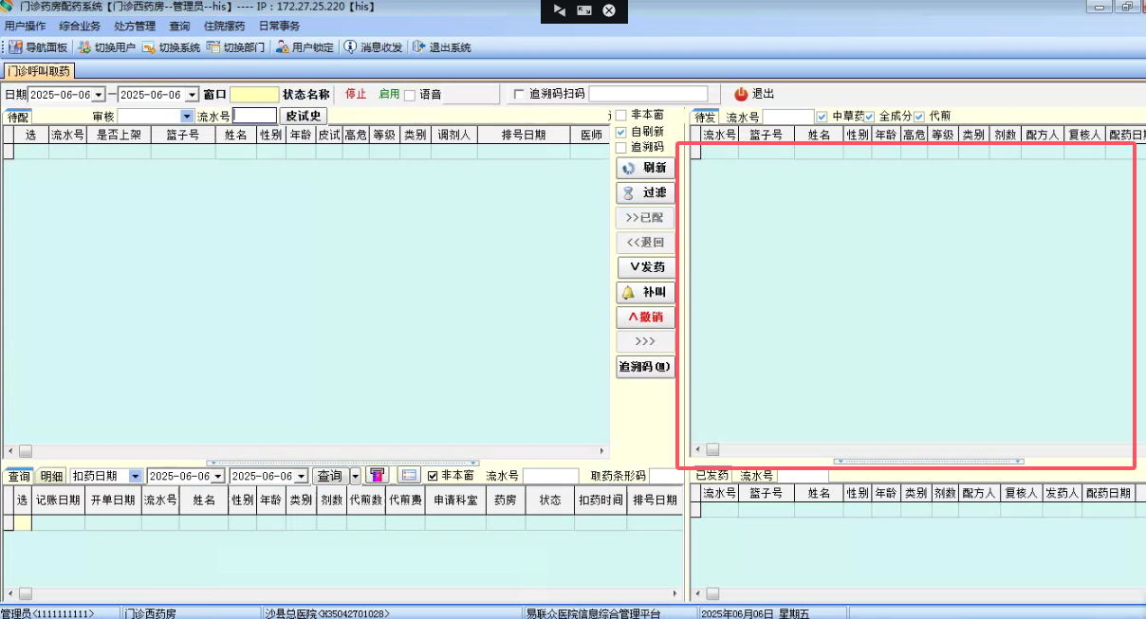This screenshot has height=619, width=1146.
Task: Click the 追溯码(M) button
Action: click(645, 367)
